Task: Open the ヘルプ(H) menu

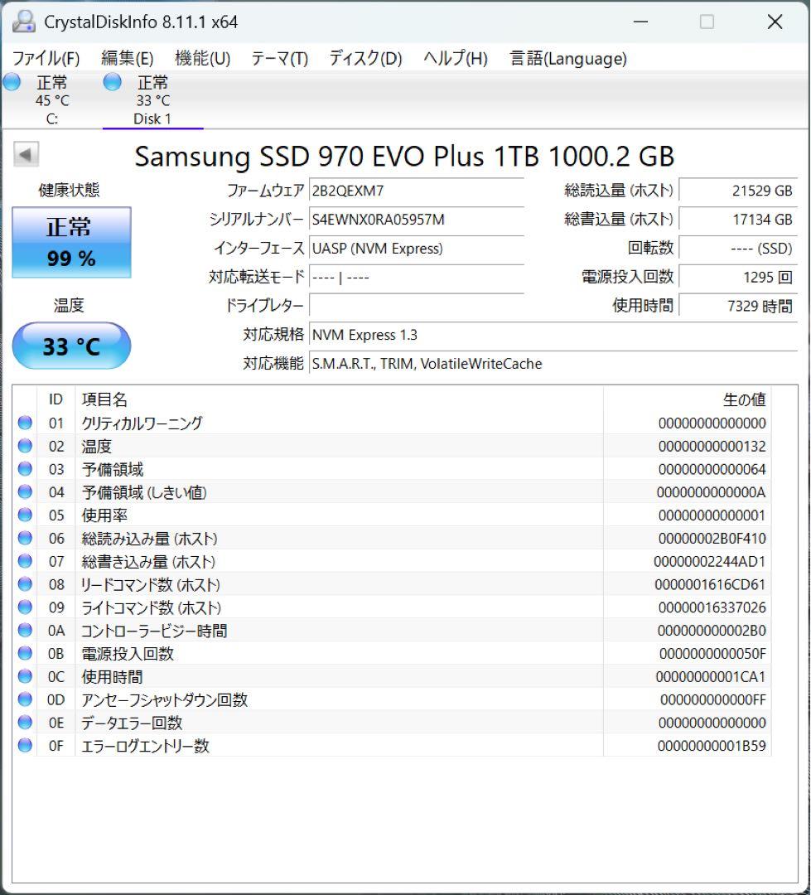Action: click(x=456, y=58)
